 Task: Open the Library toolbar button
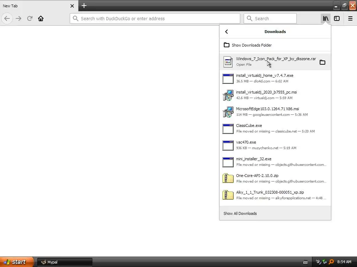pos(326,18)
